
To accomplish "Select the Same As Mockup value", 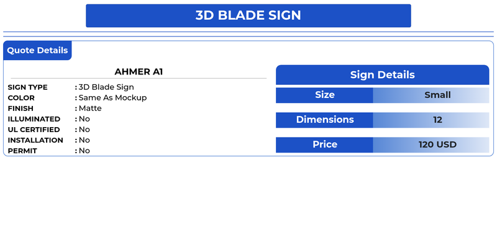I will [112, 98].
